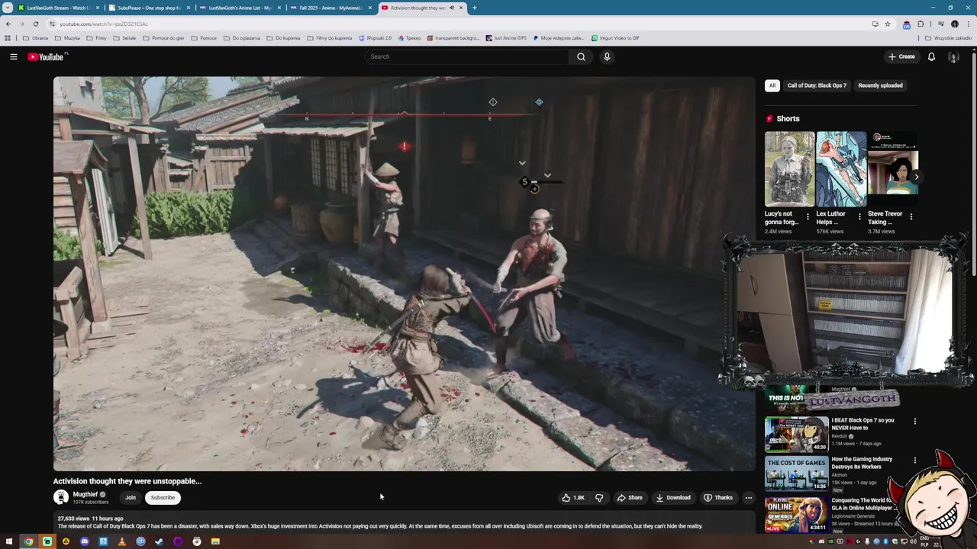This screenshot has width=977, height=549.
Task: Open THE COST OF GAMES video thumbnail
Action: coord(796,474)
